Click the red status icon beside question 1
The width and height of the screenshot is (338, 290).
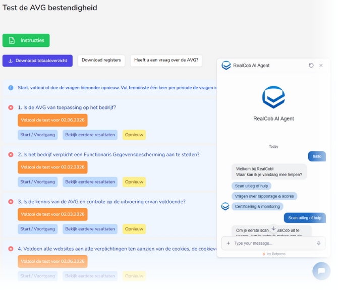click(11, 107)
